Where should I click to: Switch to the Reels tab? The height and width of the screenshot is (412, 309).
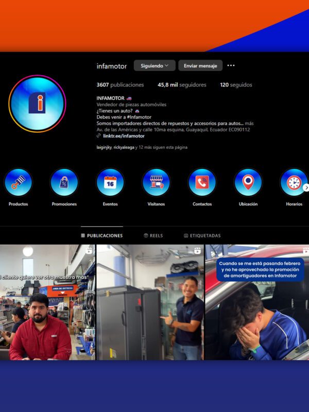coord(153,235)
